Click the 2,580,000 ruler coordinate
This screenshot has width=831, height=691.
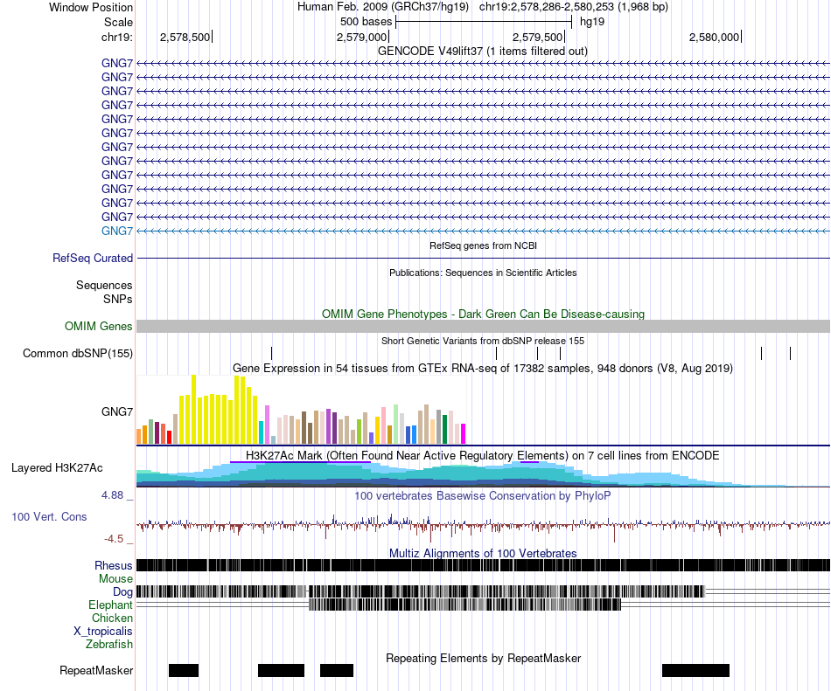click(714, 37)
